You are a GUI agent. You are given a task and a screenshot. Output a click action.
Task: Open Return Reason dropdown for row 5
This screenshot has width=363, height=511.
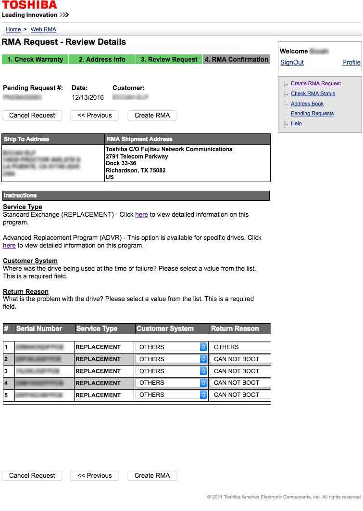pyautogui.click(x=239, y=394)
